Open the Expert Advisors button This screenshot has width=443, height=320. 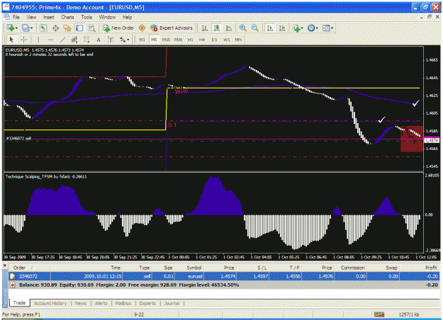pyautogui.click(x=172, y=28)
